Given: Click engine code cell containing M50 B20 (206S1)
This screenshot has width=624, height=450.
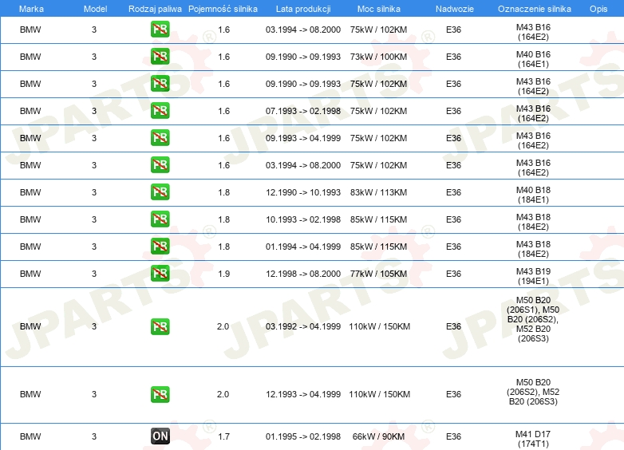Looking at the screenshot, I should pyautogui.click(x=533, y=319).
